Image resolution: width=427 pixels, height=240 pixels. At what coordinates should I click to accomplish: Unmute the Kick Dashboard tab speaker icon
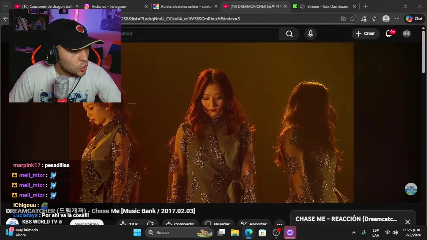(302, 6)
